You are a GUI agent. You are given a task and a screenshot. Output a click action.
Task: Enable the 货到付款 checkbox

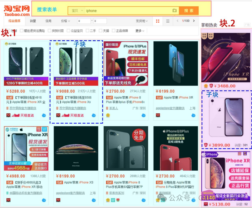[x=49, y=31]
